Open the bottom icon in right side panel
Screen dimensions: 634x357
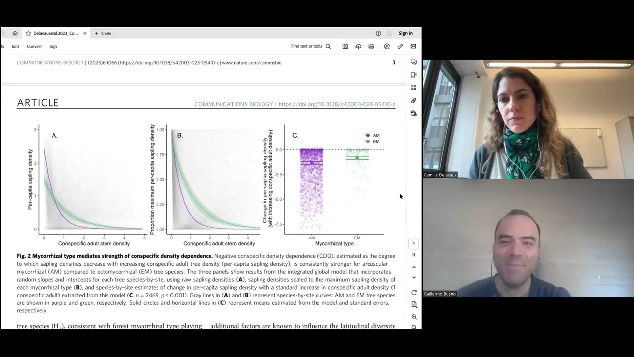tap(414, 113)
